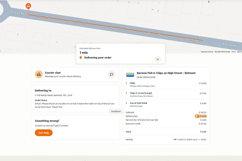Click the scooter icon in Courier chat card

pos(39,74)
